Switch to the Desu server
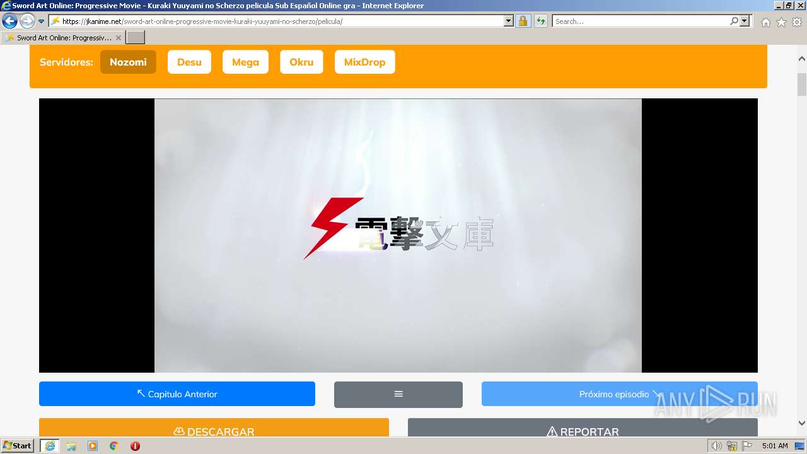807x454 pixels. tap(189, 62)
